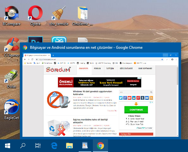The height and width of the screenshot is (152, 188).
Task: Open article Sağ tuş menüsüne kalıcı sil
Action: [x=90, y=121]
